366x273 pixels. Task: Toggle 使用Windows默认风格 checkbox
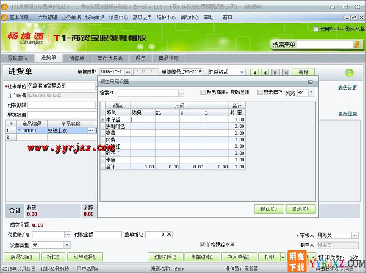[x=316, y=29]
